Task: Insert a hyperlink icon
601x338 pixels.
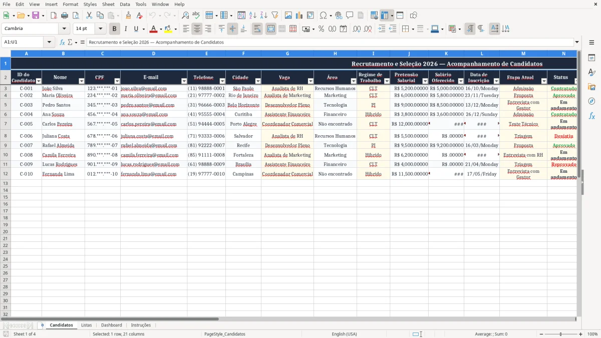Action: (x=339, y=16)
